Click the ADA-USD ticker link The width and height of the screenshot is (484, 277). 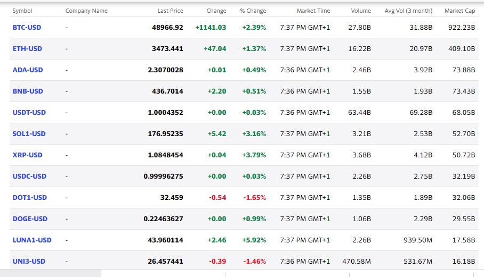pyautogui.click(x=28, y=70)
